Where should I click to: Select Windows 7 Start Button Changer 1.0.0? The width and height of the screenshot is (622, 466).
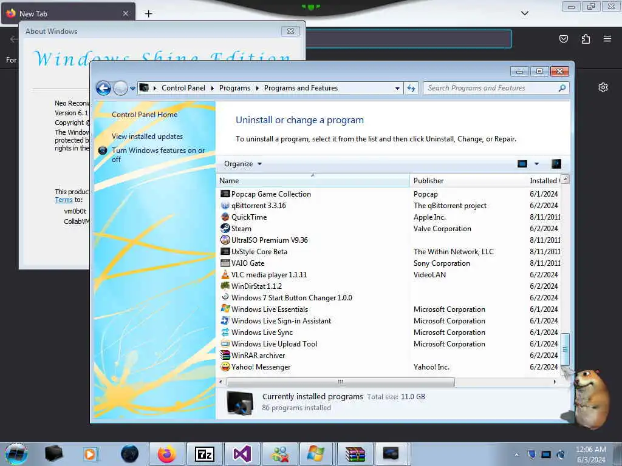[292, 297]
